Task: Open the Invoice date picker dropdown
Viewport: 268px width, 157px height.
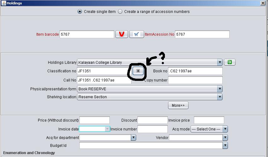Action: (x=107, y=129)
